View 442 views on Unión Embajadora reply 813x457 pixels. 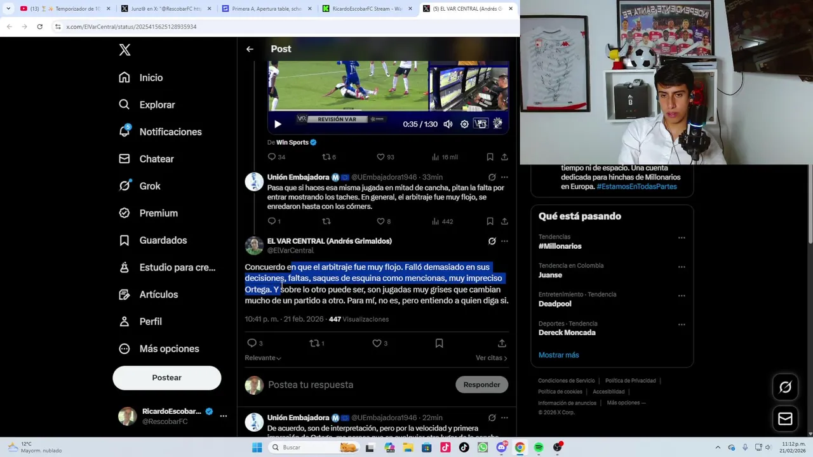pyautogui.click(x=442, y=221)
